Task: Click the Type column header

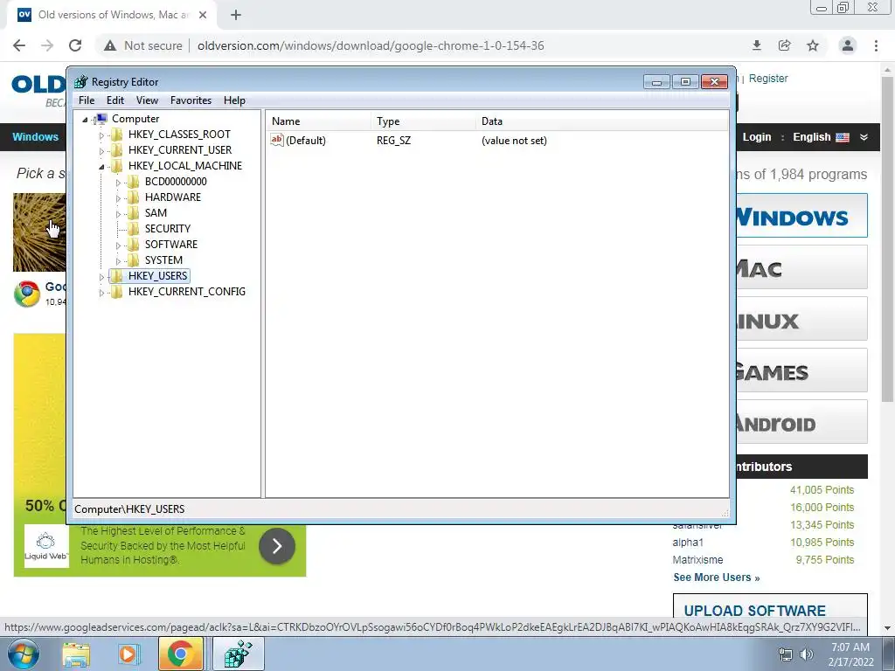Action: 423,121
